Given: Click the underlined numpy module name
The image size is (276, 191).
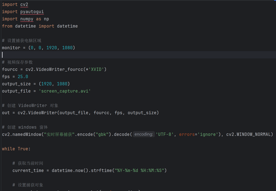Looking at the screenshot, I should (x=27, y=19).
